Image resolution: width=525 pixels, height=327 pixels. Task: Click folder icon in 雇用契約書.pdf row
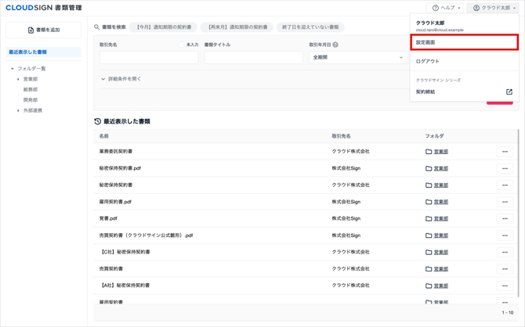[429, 202]
